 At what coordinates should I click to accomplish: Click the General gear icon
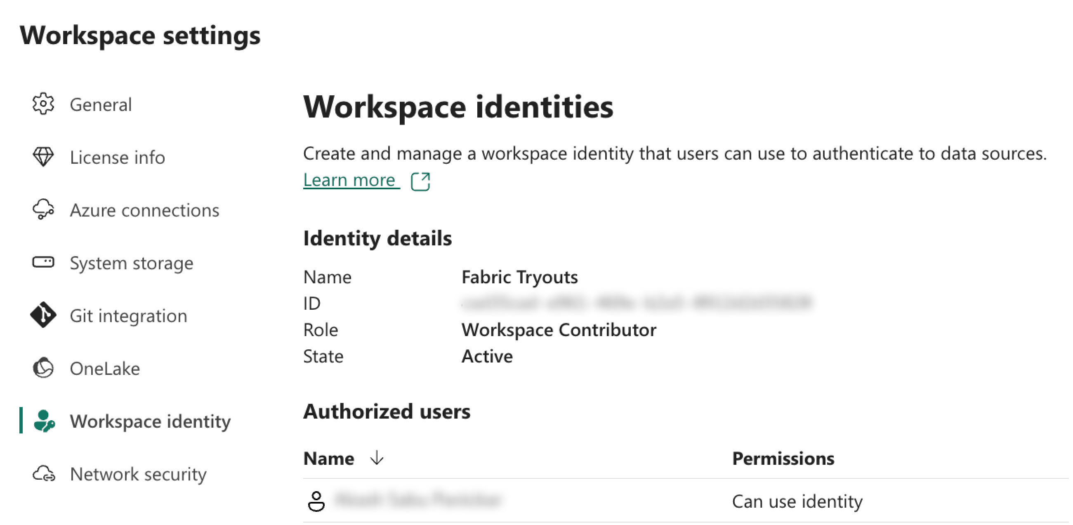tap(43, 104)
